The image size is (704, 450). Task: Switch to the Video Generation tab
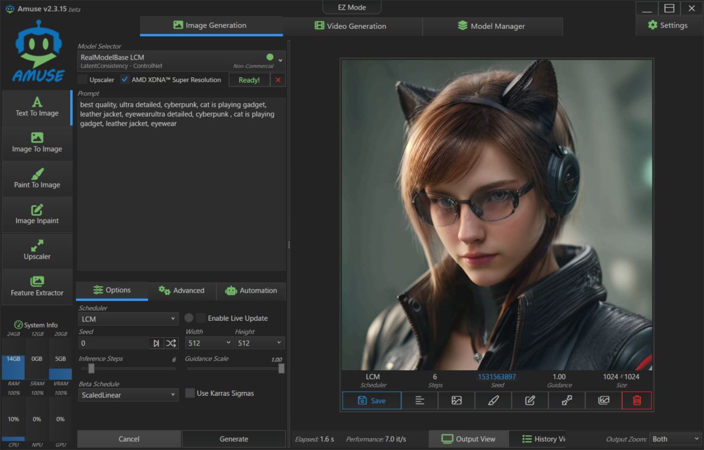351,26
